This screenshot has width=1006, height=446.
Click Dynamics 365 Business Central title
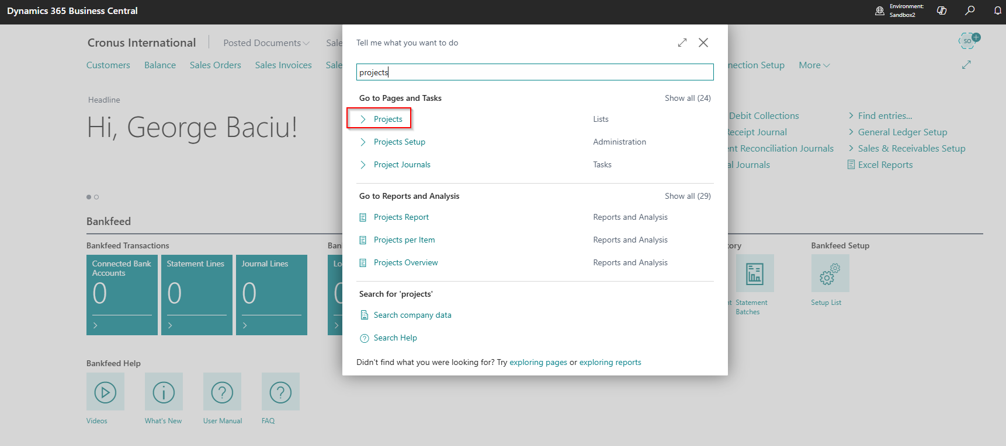pyautogui.click(x=72, y=10)
